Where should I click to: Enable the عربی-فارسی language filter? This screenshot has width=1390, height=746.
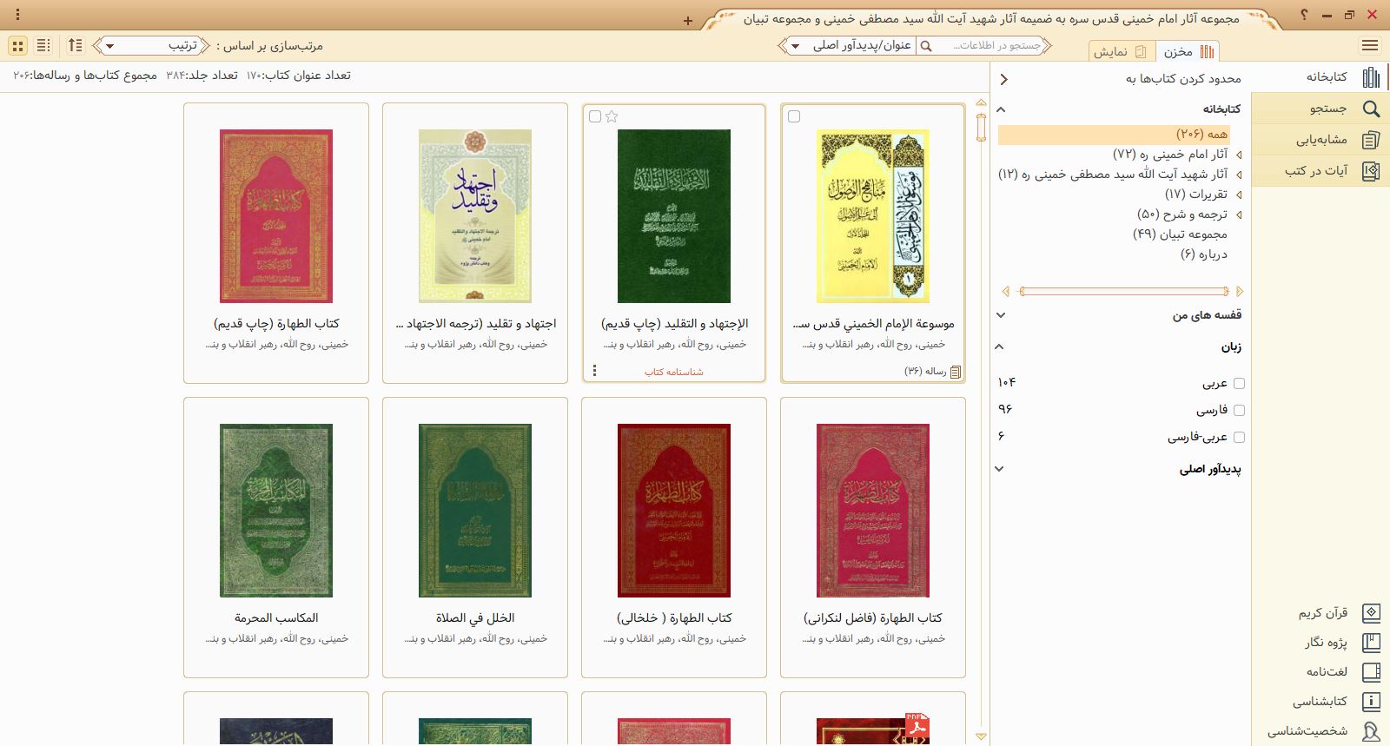click(1239, 437)
